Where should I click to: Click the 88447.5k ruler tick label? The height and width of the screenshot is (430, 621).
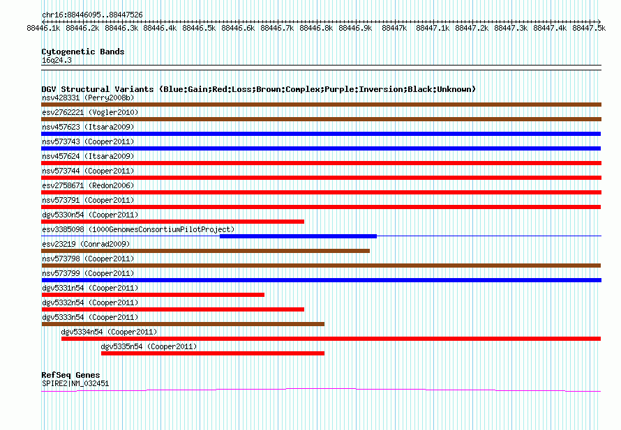[x=589, y=28]
